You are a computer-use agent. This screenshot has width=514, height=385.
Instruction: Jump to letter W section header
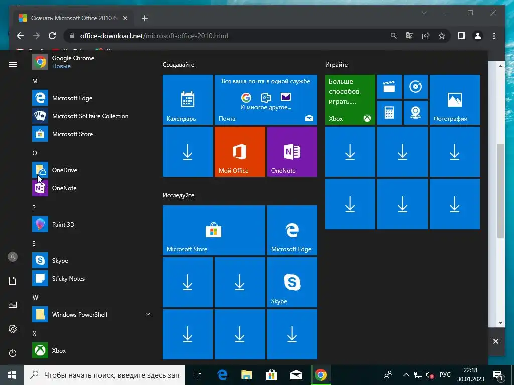click(35, 298)
